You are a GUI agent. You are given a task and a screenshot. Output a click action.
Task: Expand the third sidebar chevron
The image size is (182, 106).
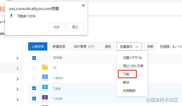point(18,79)
